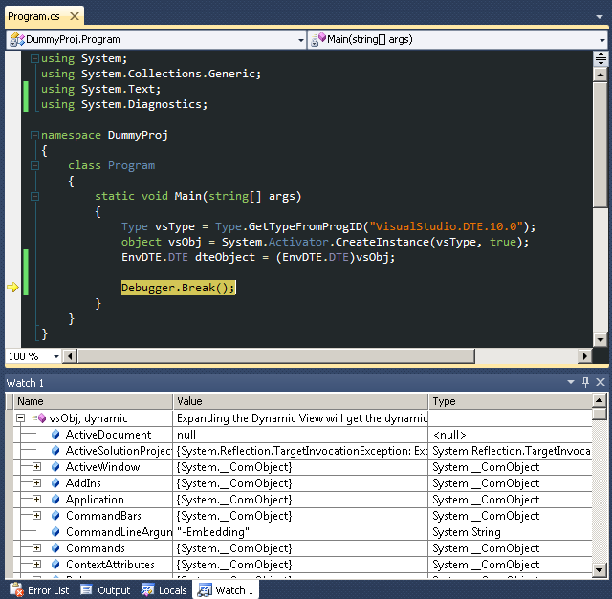
Task: Click editor vertical scrollbar down arrow
Action: click(x=601, y=339)
